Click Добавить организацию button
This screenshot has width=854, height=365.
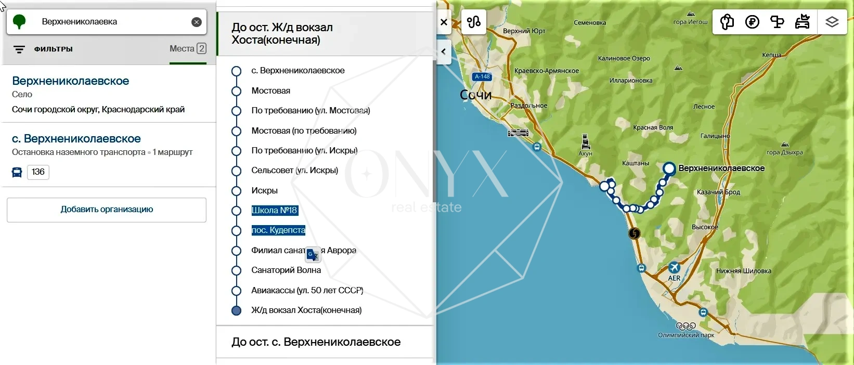pos(107,210)
